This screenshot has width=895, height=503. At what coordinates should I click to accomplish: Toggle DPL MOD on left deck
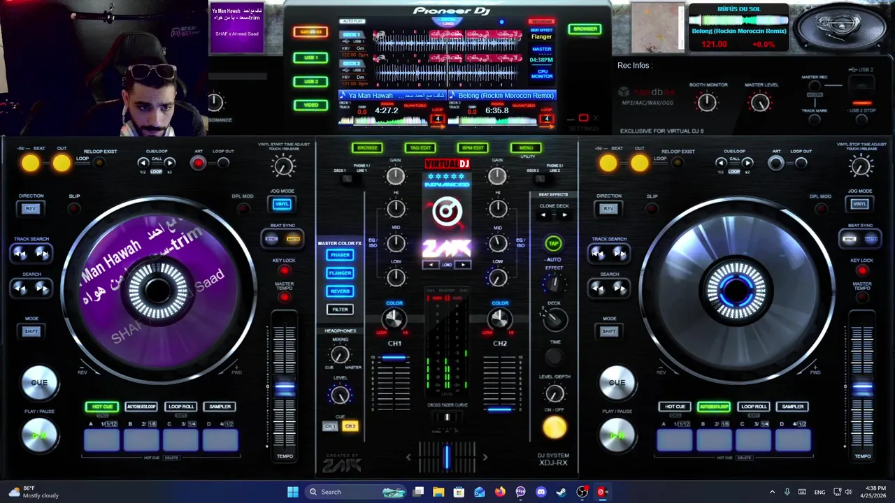(242, 208)
